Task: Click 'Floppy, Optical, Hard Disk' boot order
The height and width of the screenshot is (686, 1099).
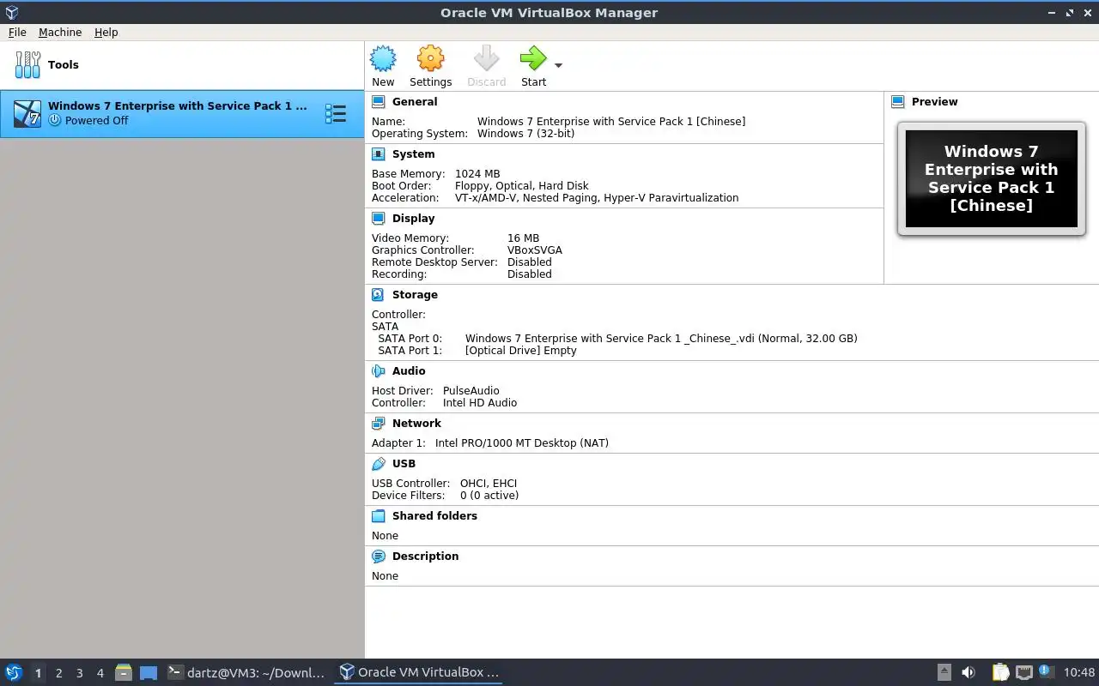Action: [522, 186]
